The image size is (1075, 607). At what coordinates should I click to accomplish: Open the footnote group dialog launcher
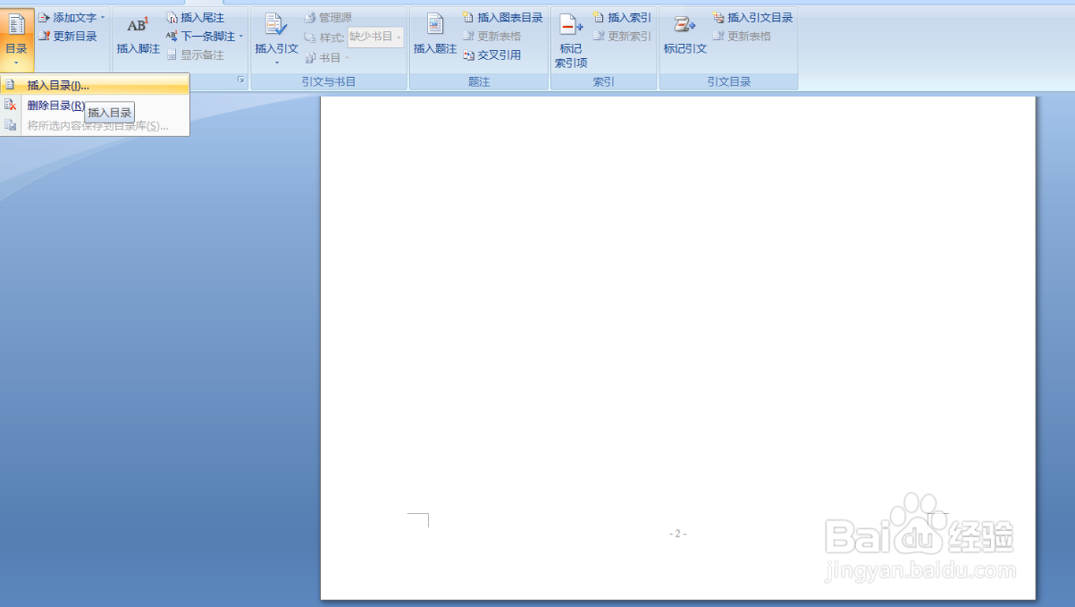point(240,80)
